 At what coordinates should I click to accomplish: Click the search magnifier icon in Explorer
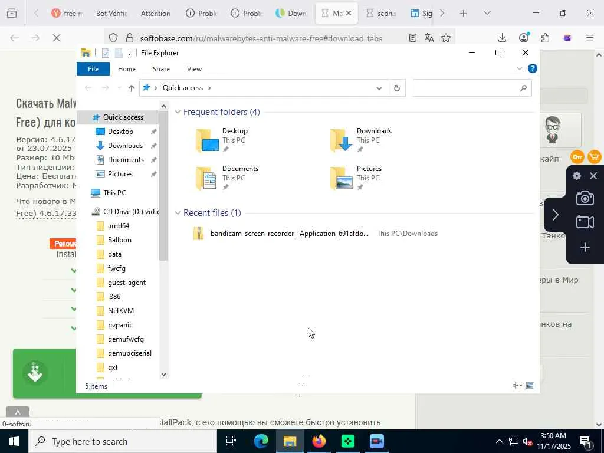coord(523,88)
